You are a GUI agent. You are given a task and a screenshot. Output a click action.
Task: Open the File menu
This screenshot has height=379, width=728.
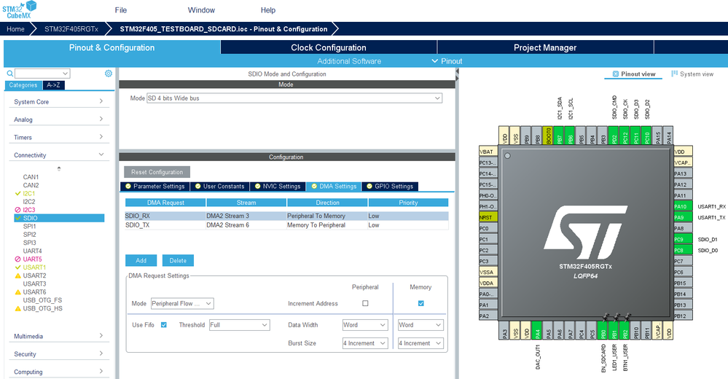[x=121, y=9]
